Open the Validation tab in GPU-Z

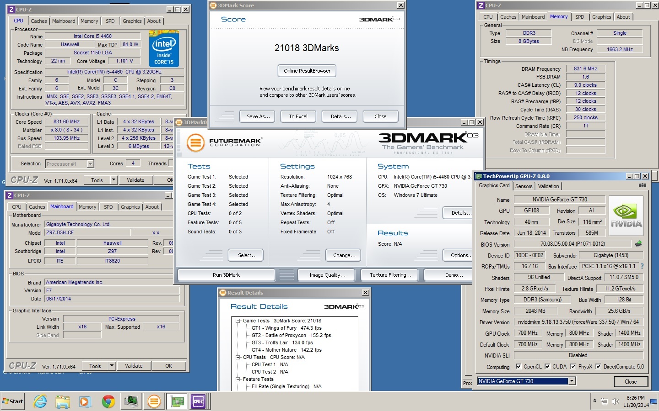[x=549, y=186]
